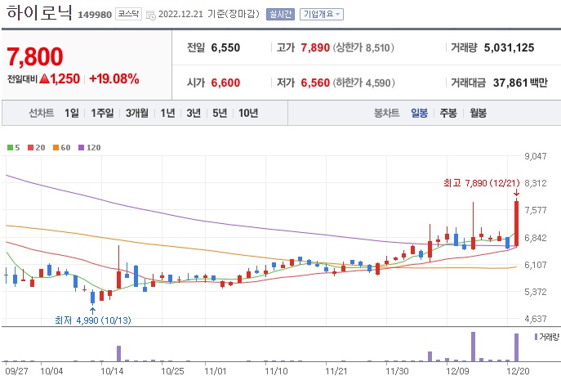Click the 실시간 button
561x376 pixels.
pos(280,15)
